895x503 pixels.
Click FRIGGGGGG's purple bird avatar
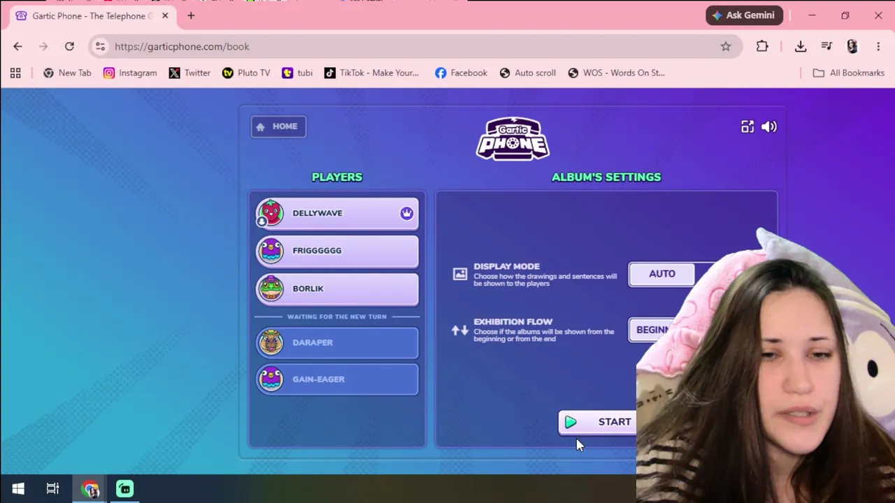(271, 251)
